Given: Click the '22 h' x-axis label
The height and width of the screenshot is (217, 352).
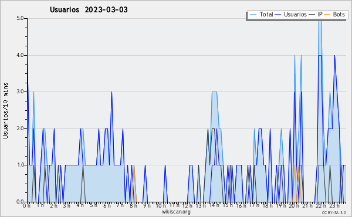Looking at the screenshot, I should coord(321,206).
